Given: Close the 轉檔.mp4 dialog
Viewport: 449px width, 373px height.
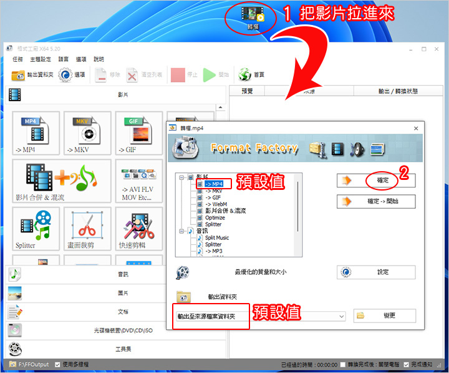Looking at the screenshot, I should (x=416, y=128).
